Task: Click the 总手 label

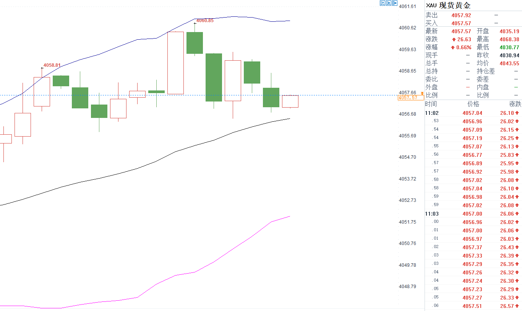Action: tap(432, 63)
